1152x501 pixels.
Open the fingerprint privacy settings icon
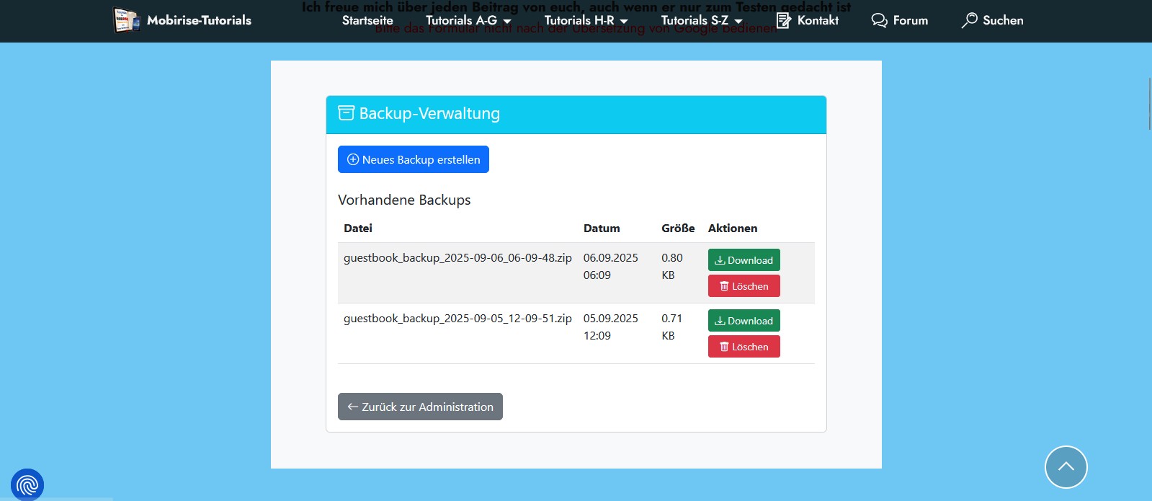coord(27,484)
